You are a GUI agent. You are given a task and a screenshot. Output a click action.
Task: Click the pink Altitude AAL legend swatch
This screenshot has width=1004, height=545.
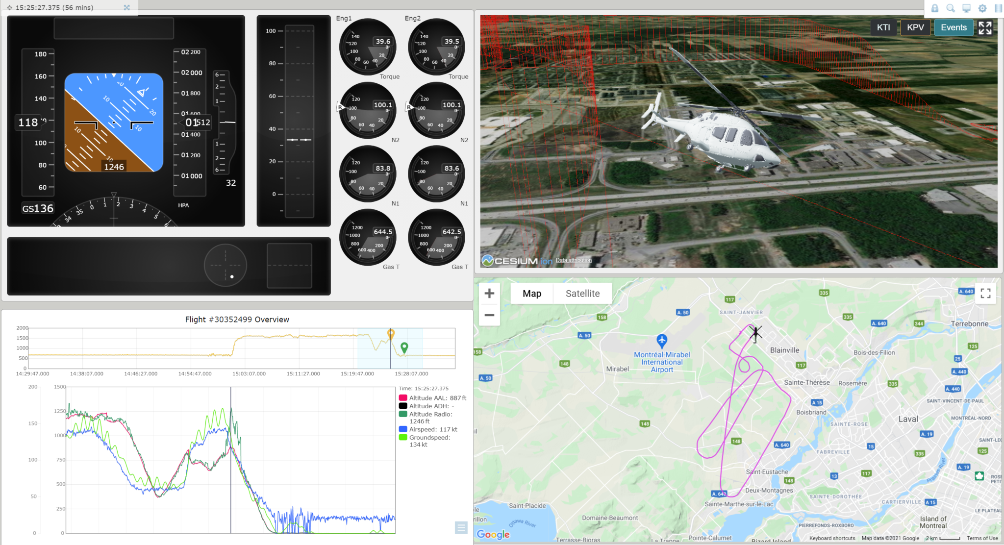[x=402, y=397]
